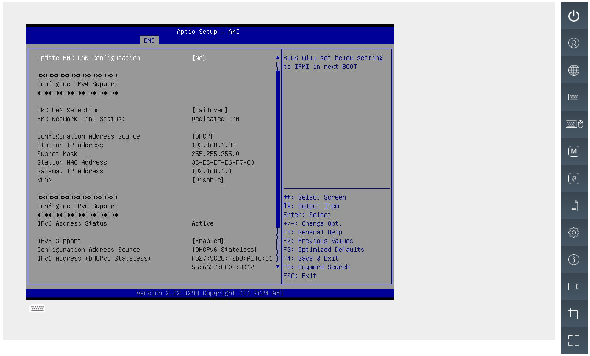Toggle IPv6 Support [Enabled] value

pos(208,241)
